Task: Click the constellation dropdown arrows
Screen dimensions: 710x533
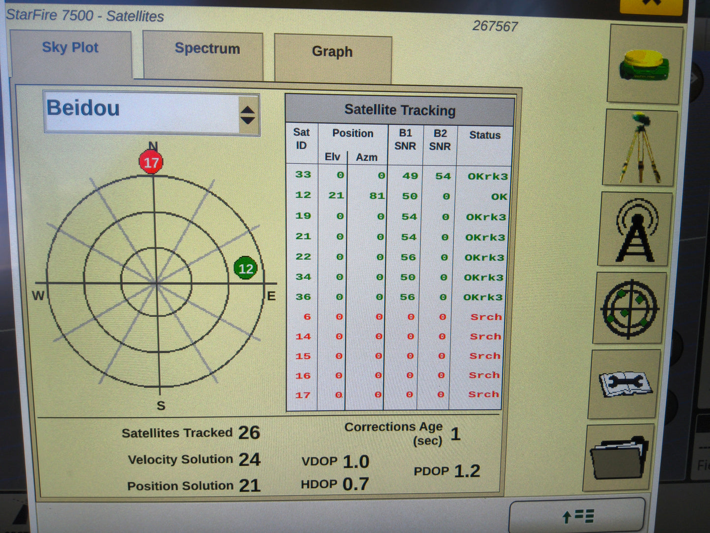Action: pos(248,115)
